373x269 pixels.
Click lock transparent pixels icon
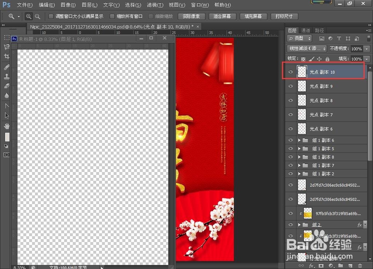tap(303, 59)
